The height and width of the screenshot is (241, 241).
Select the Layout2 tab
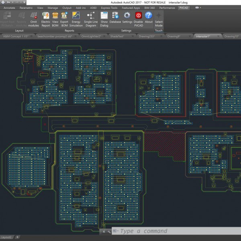click(6, 237)
